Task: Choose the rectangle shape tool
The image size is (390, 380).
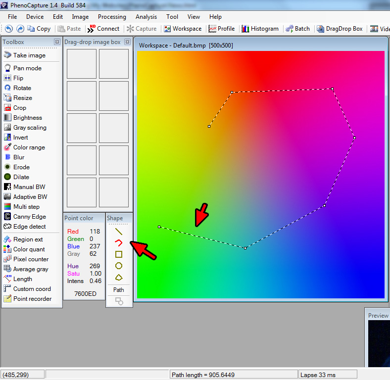Action: 119,254
